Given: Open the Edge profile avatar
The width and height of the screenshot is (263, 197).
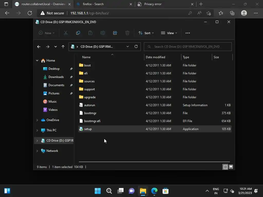Looking at the screenshot, I should pos(244,13).
